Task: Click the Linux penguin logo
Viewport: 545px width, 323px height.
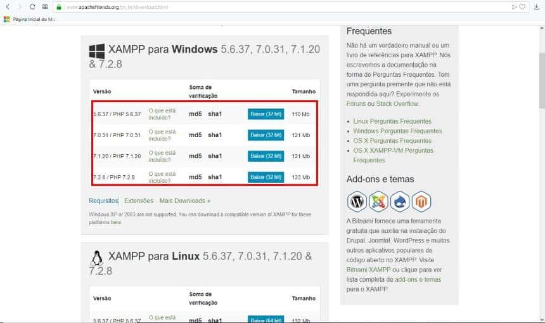Action: click(96, 258)
